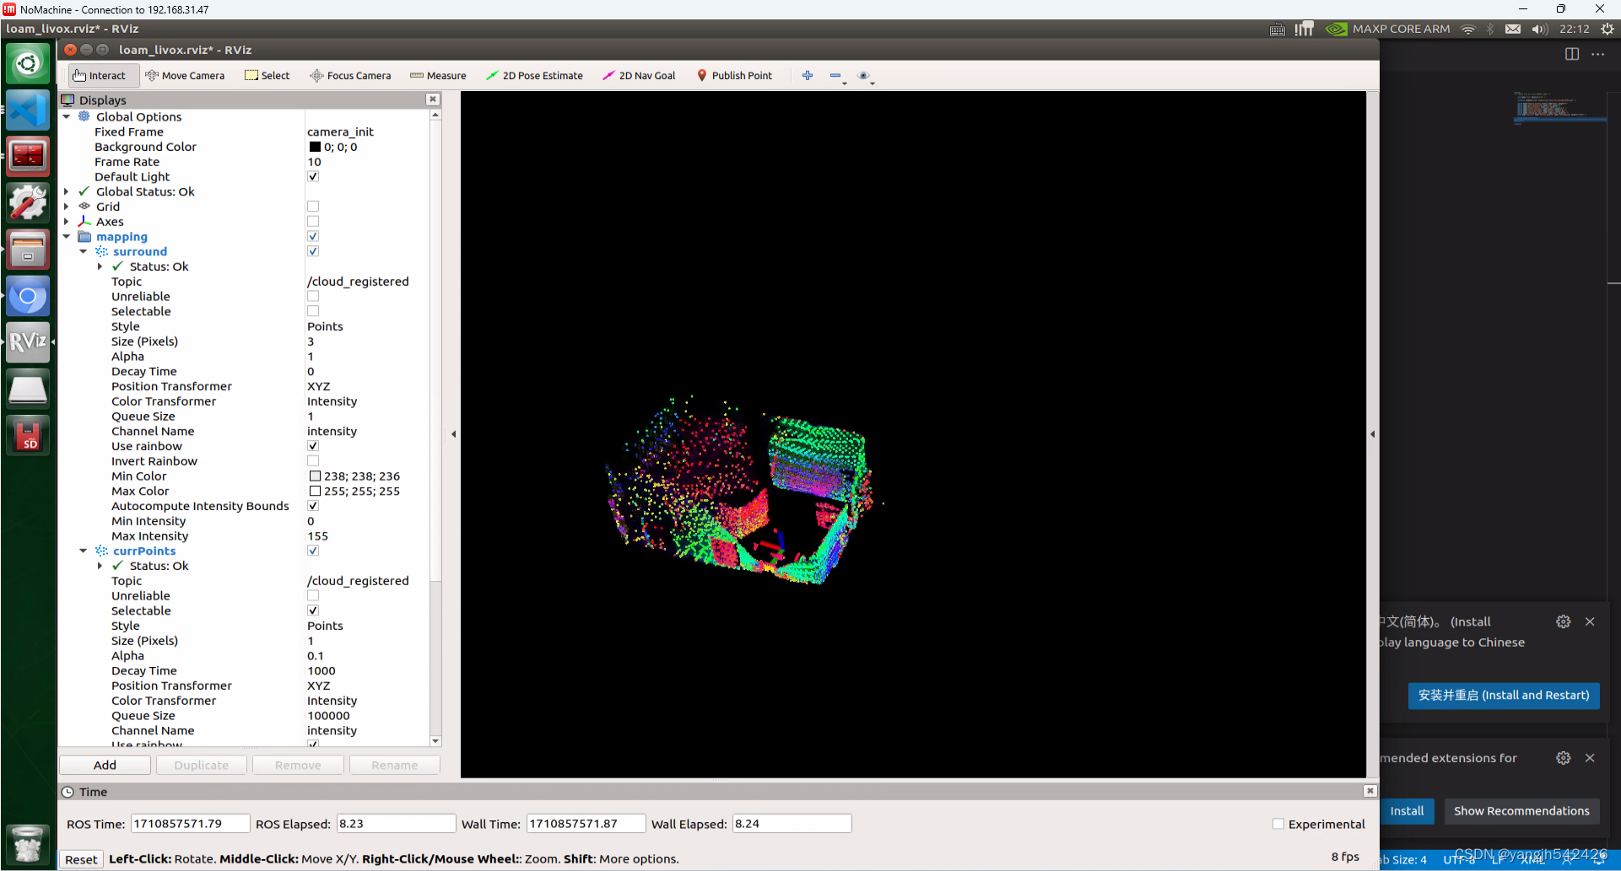Open the Trash in the dock
Screen dimensions: 1621x871
coord(28,844)
